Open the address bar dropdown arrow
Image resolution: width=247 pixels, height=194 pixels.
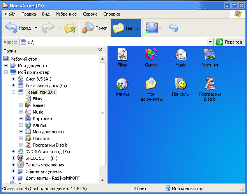tap(210, 42)
